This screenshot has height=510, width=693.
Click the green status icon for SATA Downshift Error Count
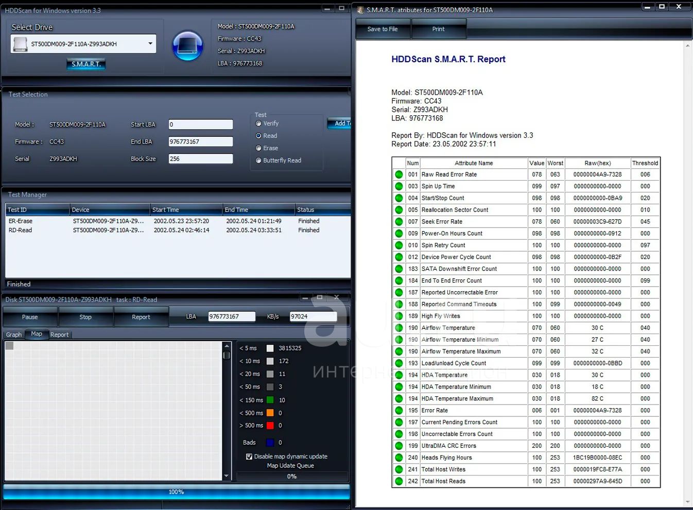click(399, 269)
